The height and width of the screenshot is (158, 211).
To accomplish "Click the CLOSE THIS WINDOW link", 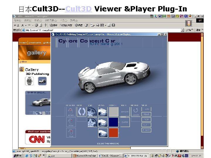I will pyautogui.click(x=108, y=143).
